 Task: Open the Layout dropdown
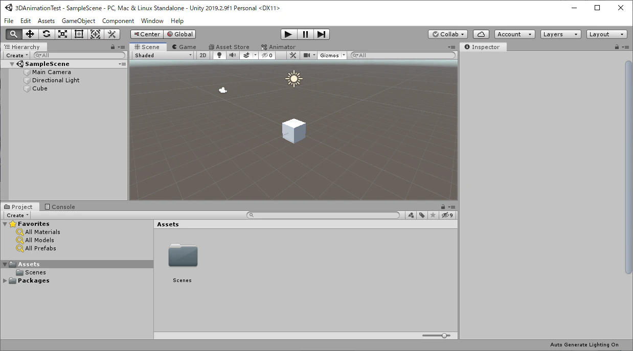point(607,34)
